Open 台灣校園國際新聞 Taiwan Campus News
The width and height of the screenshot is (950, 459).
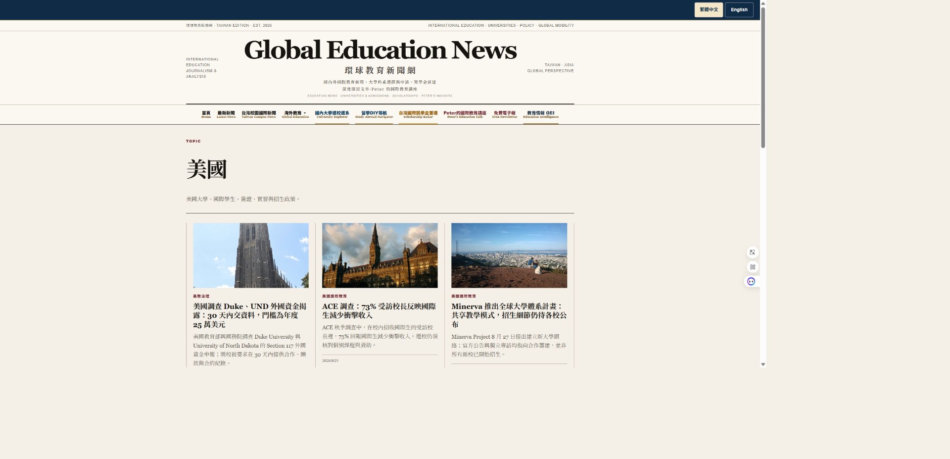[259, 114]
